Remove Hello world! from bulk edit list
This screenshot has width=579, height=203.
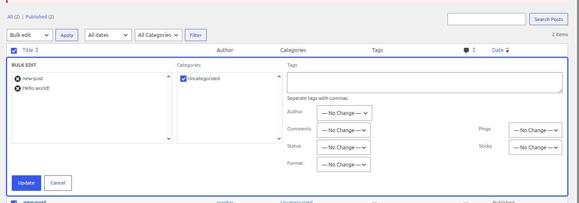[x=18, y=88]
